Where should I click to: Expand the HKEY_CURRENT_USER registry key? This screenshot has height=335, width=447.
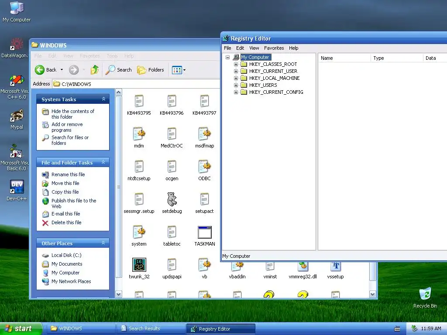coord(236,71)
